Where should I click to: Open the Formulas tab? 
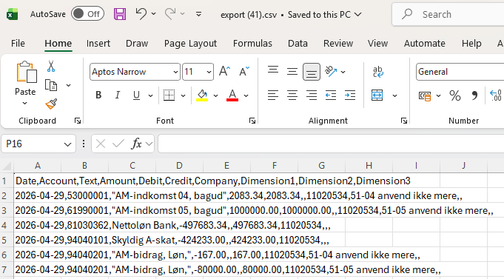click(252, 44)
